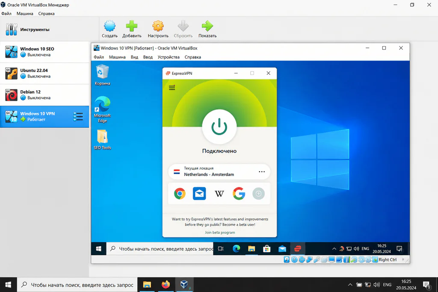
Task: Click the host volume speaker icon
Action: (376, 285)
